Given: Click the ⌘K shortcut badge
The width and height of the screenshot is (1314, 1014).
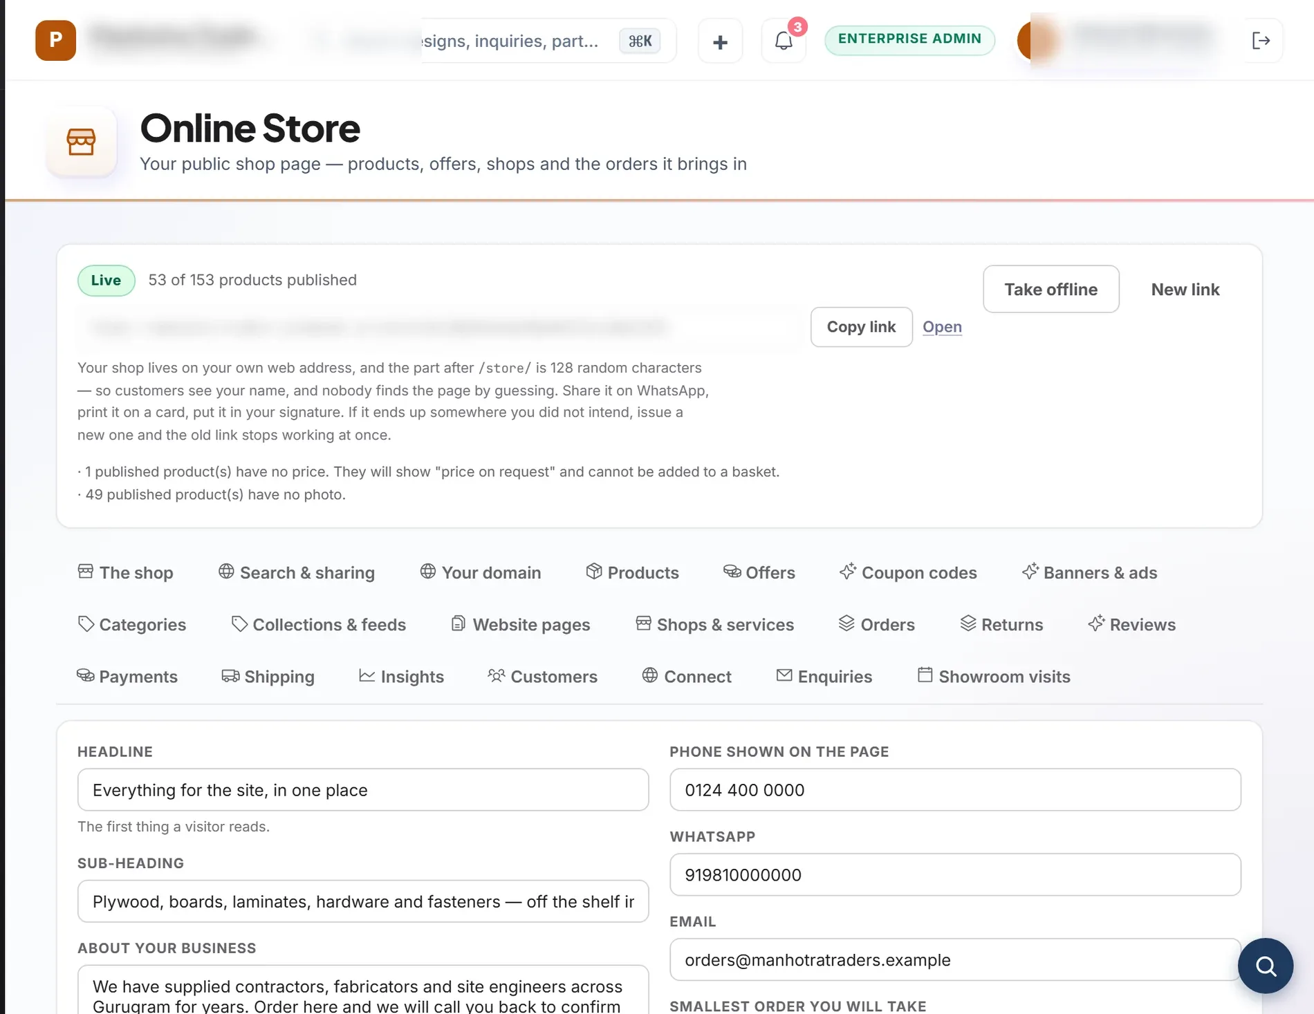Looking at the screenshot, I should [640, 41].
